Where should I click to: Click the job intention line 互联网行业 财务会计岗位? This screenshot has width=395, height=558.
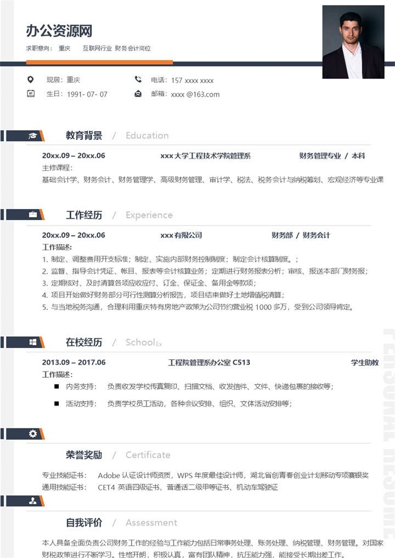117,48
